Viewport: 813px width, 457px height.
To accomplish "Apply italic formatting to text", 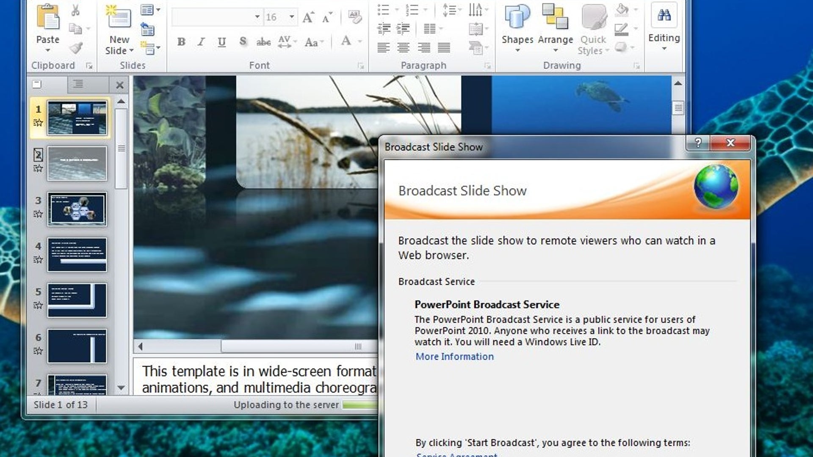I will 201,42.
